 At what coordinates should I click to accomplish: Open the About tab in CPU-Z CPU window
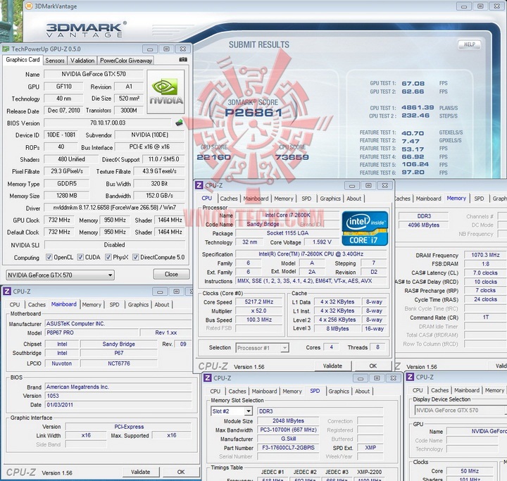click(x=353, y=199)
